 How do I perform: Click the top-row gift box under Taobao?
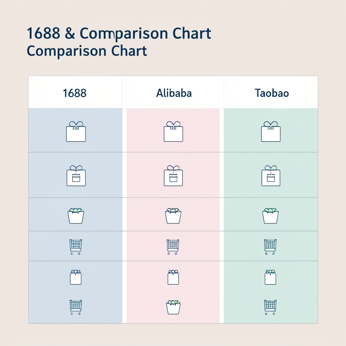point(271,131)
